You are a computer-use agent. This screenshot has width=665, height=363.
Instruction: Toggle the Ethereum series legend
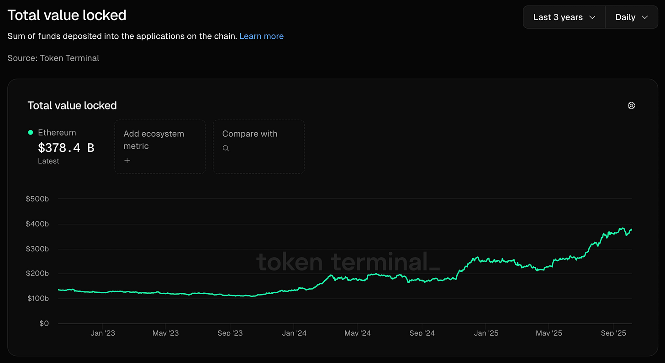point(57,133)
